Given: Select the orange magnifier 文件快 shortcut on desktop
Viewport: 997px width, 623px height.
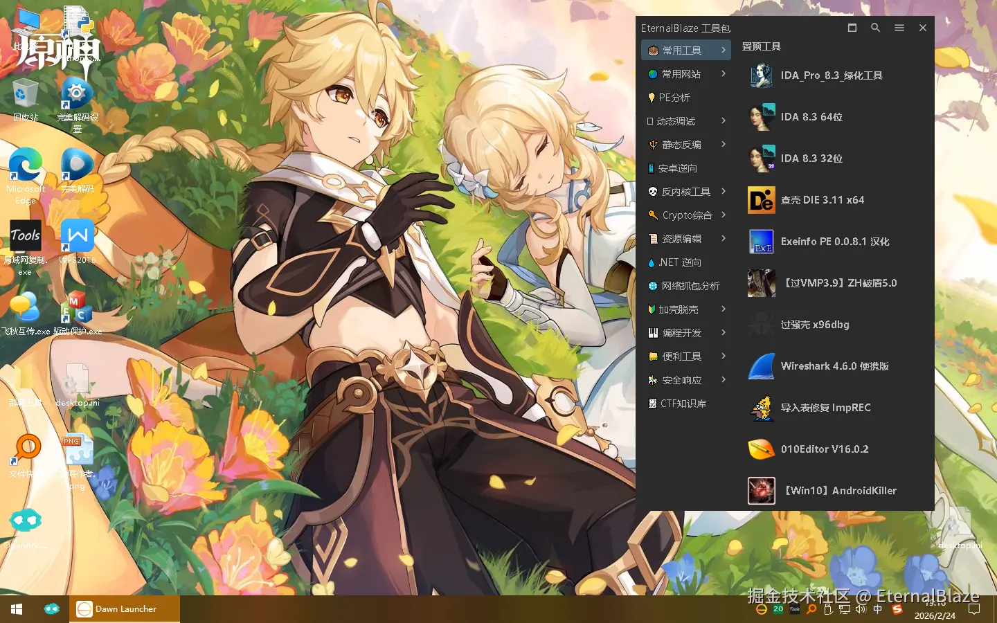Looking at the screenshot, I should click(x=26, y=455).
